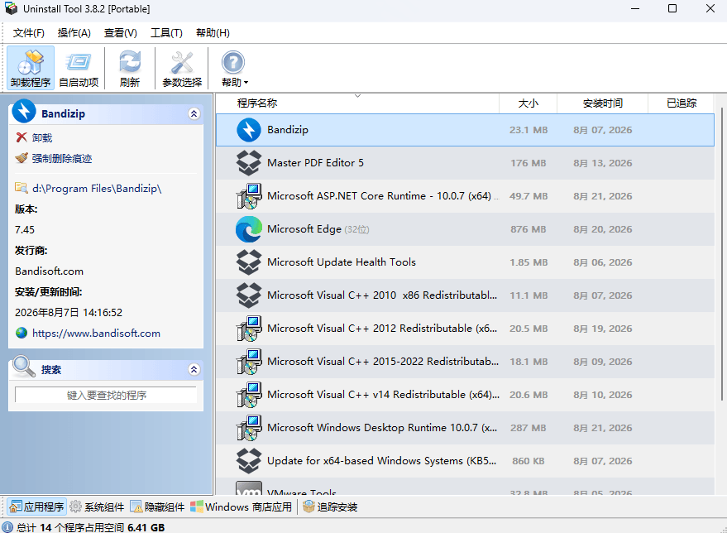Click the VMware Tools icon
Image resolution: width=727 pixels, height=533 pixels.
[249, 488]
